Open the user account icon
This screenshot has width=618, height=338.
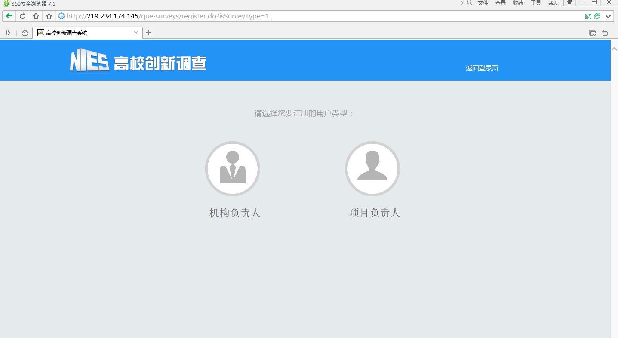pyautogui.click(x=468, y=3)
